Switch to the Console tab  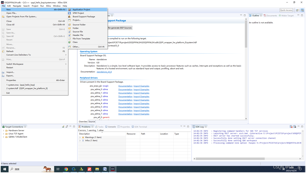click(111, 127)
